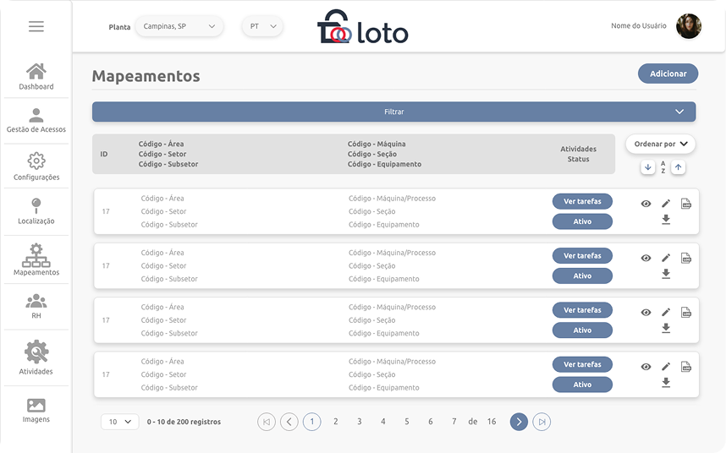This screenshot has width=726, height=453.
Task: Open the PT language dropdown
Action: tap(262, 26)
